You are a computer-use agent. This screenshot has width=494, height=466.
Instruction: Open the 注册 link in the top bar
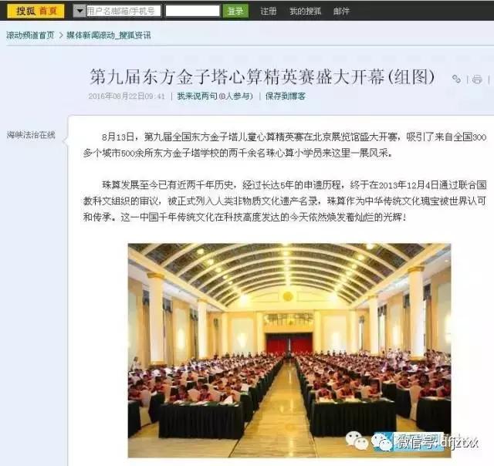(269, 11)
